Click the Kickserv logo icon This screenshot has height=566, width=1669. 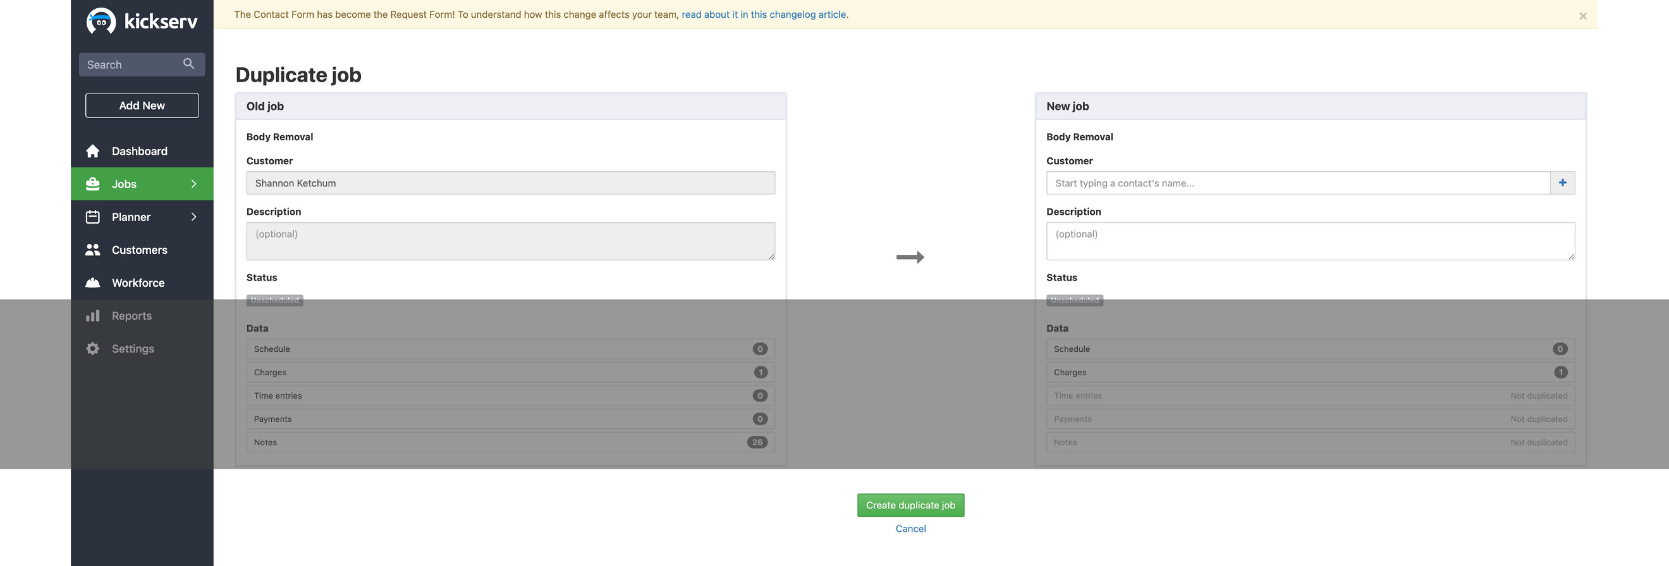pyautogui.click(x=101, y=21)
